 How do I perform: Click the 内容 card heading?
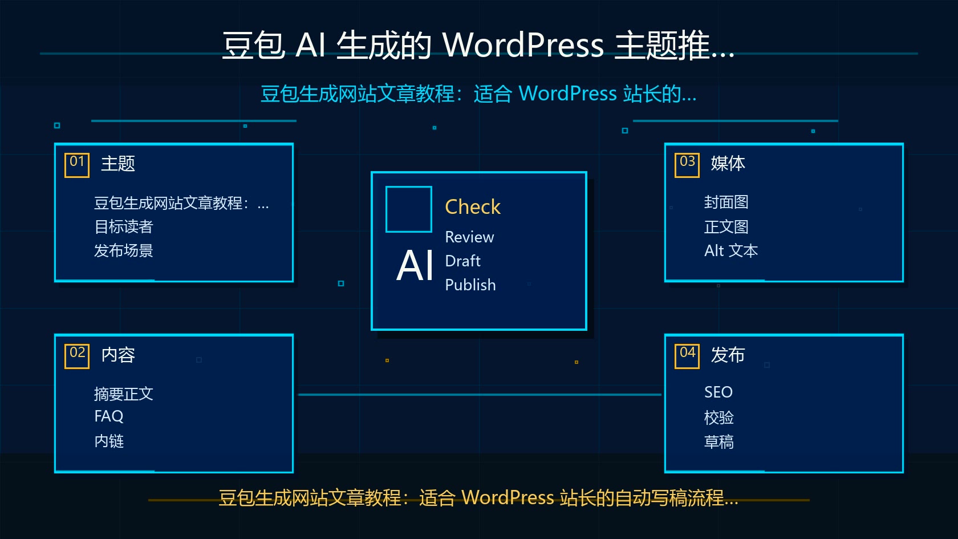pos(118,355)
